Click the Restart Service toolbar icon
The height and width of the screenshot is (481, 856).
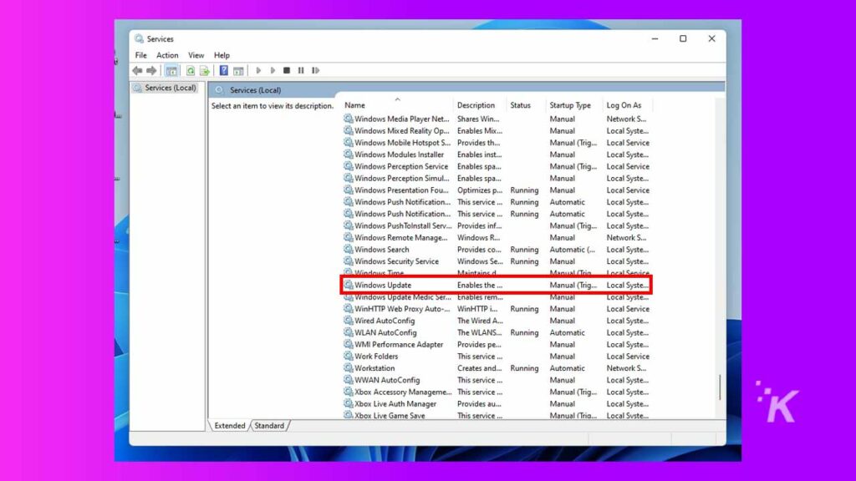[x=315, y=70]
